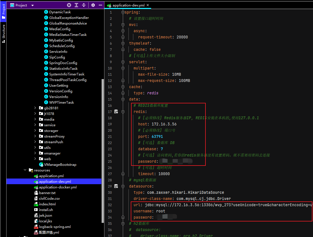
Task: Click the gutter database icon at datasource line
Action: click(x=116, y=186)
